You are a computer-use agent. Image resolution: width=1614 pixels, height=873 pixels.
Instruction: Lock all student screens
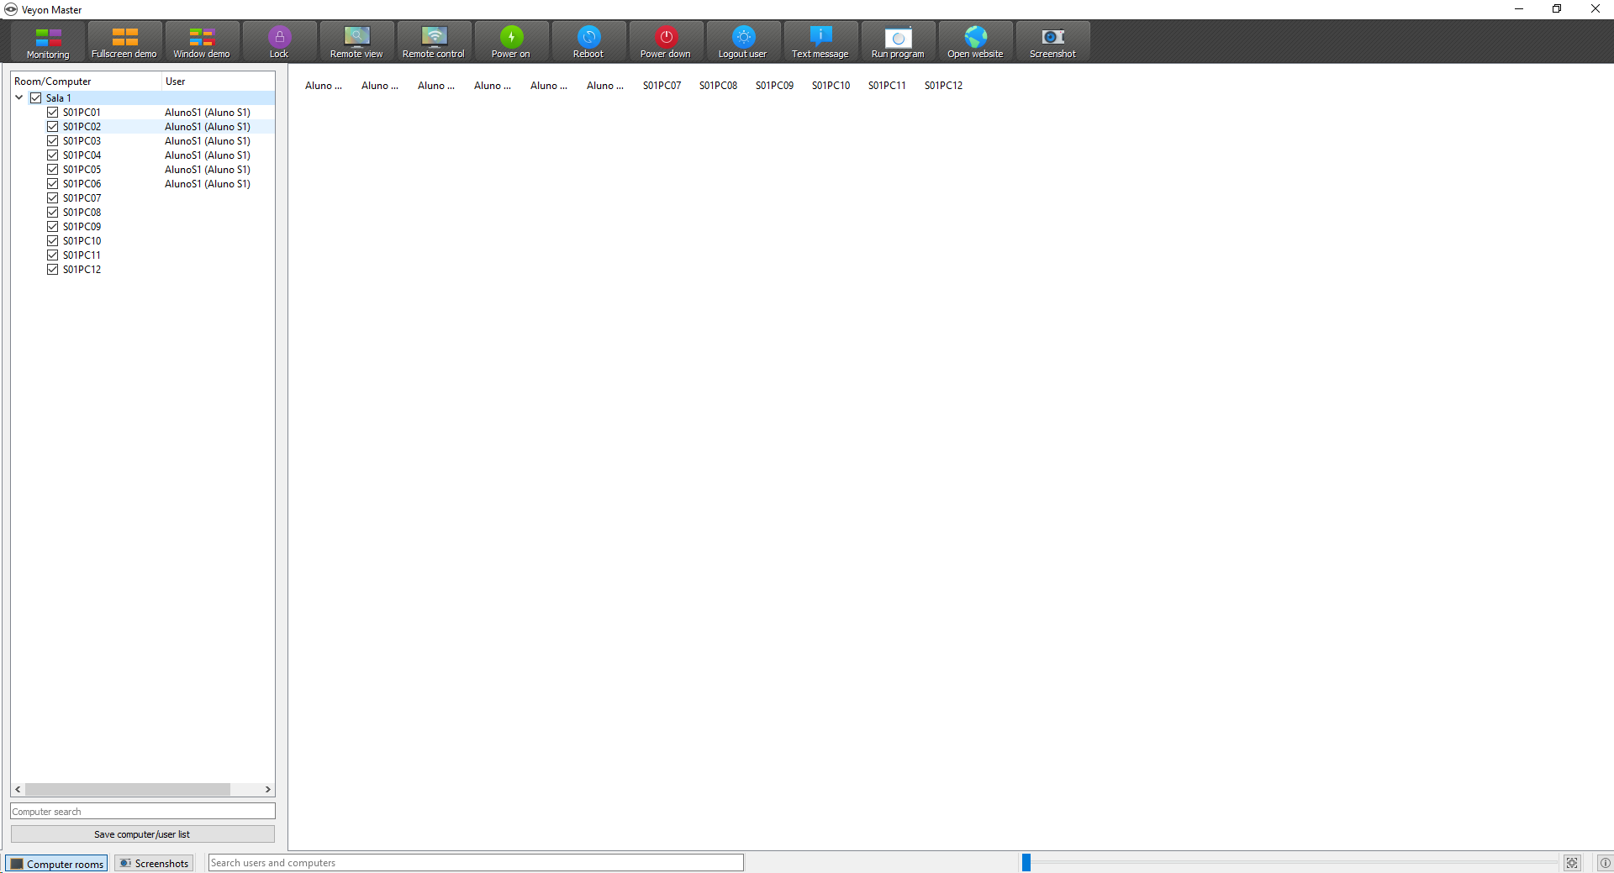pyautogui.click(x=278, y=41)
